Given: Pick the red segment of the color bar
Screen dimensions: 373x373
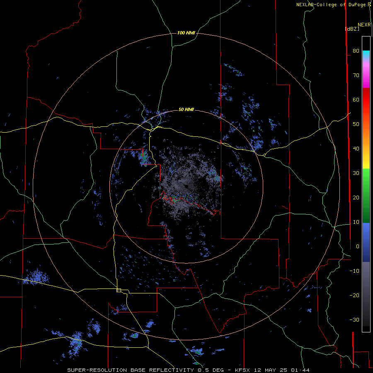Looking at the screenshot, I should pos(366,100).
